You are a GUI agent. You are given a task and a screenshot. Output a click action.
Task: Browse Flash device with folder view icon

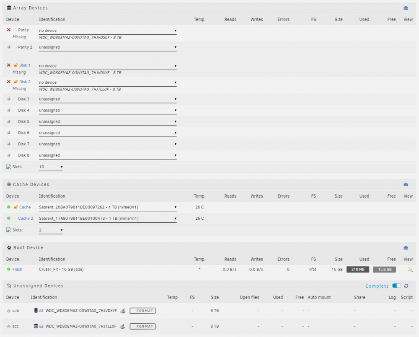410,270
